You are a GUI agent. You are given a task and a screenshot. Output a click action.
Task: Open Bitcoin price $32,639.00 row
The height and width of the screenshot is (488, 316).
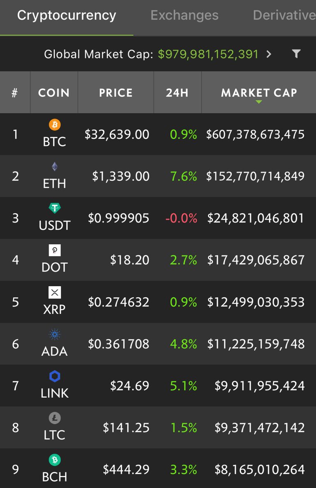(x=158, y=134)
